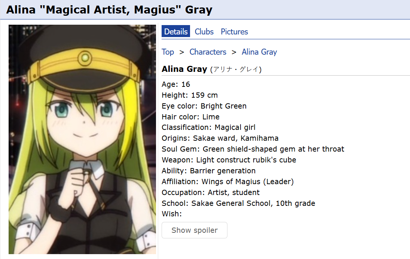
Task: Click the bold Alina Gray name heading
Action: pos(184,69)
